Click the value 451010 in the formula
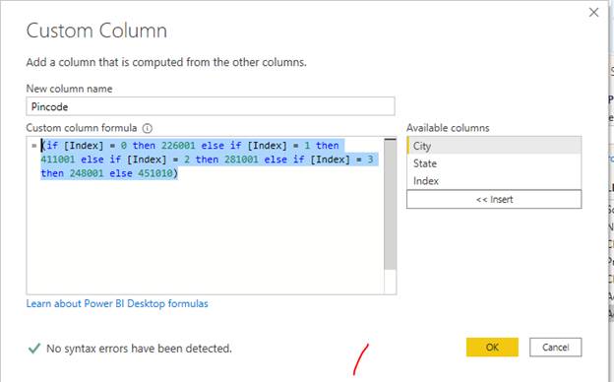 tap(155, 173)
